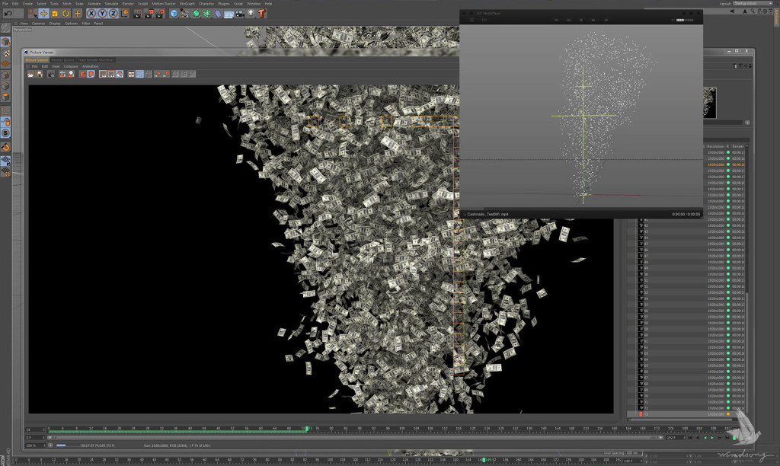Add a Light object from toolbar
The height and width of the screenshot is (466, 780).
(x=251, y=14)
